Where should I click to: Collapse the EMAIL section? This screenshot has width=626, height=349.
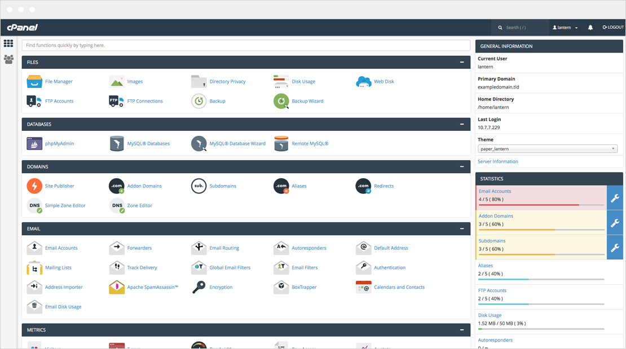click(x=462, y=228)
